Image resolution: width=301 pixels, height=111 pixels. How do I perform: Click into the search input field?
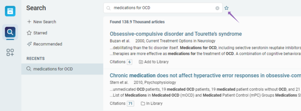click(163, 8)
